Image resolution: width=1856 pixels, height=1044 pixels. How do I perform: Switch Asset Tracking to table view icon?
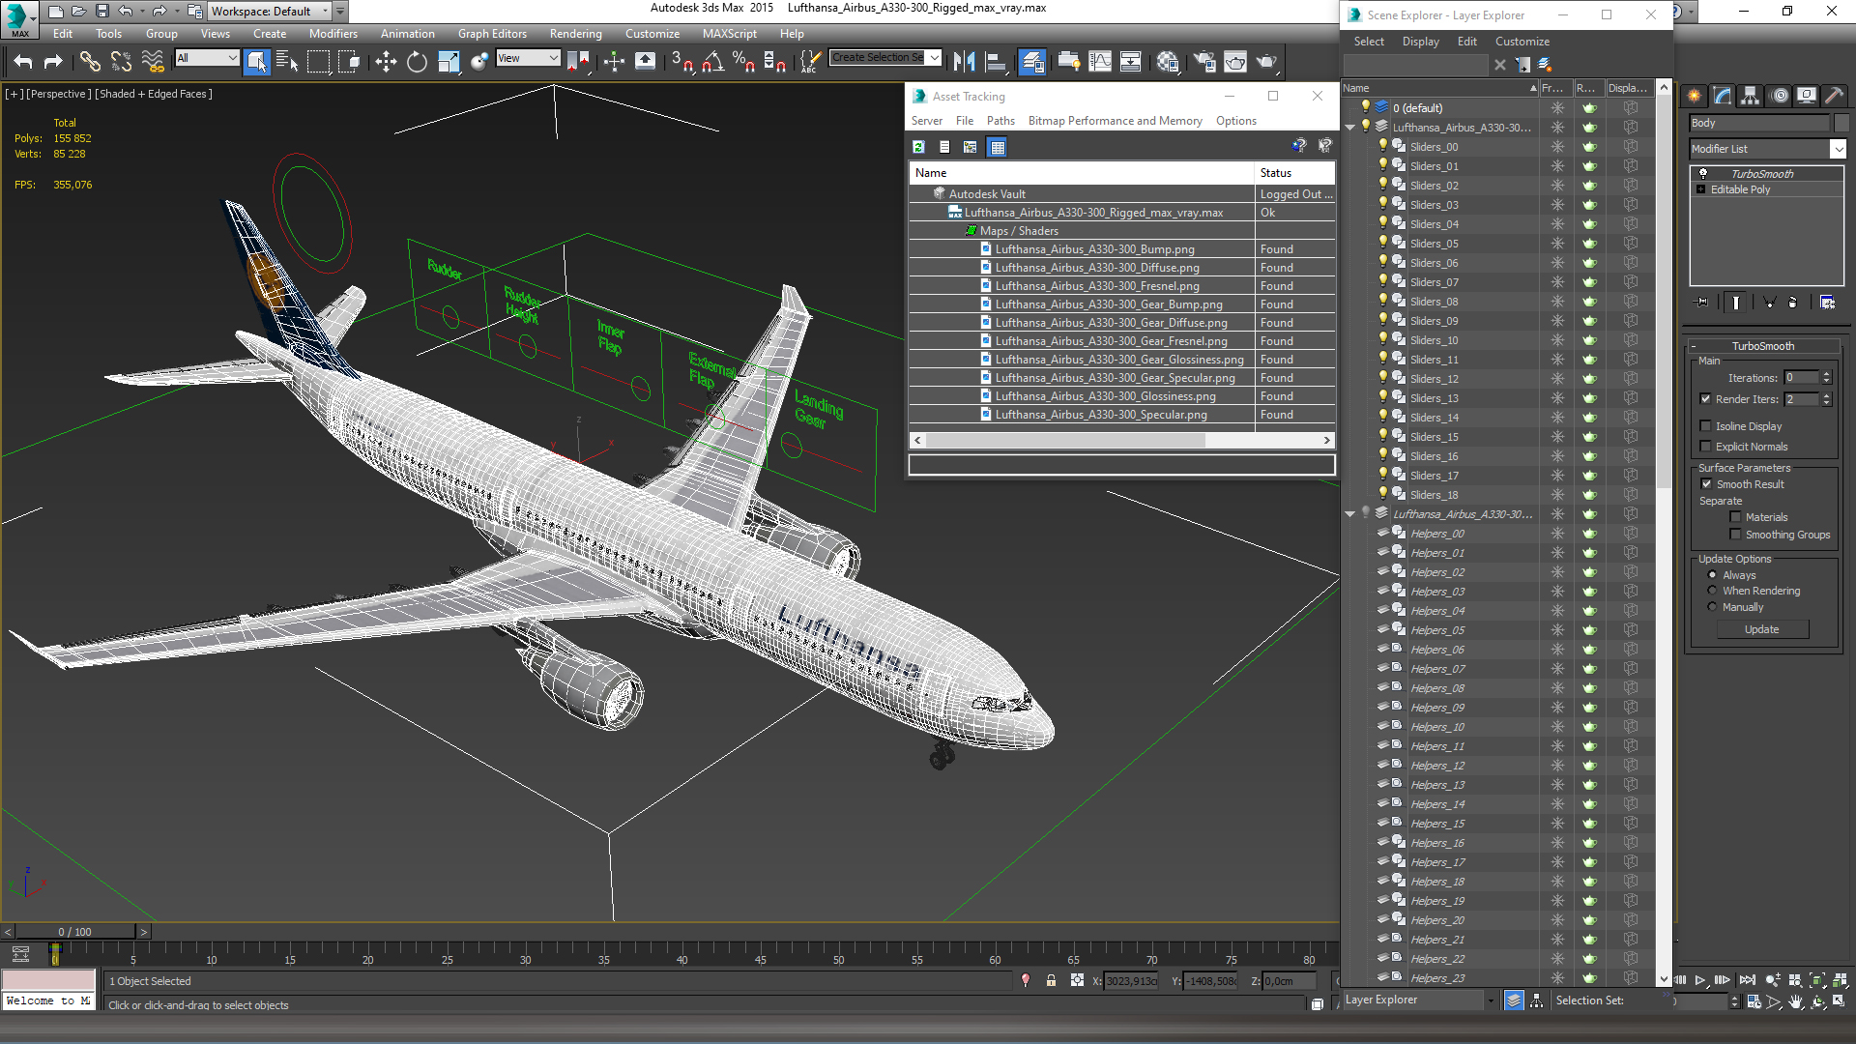coord(998,147)
